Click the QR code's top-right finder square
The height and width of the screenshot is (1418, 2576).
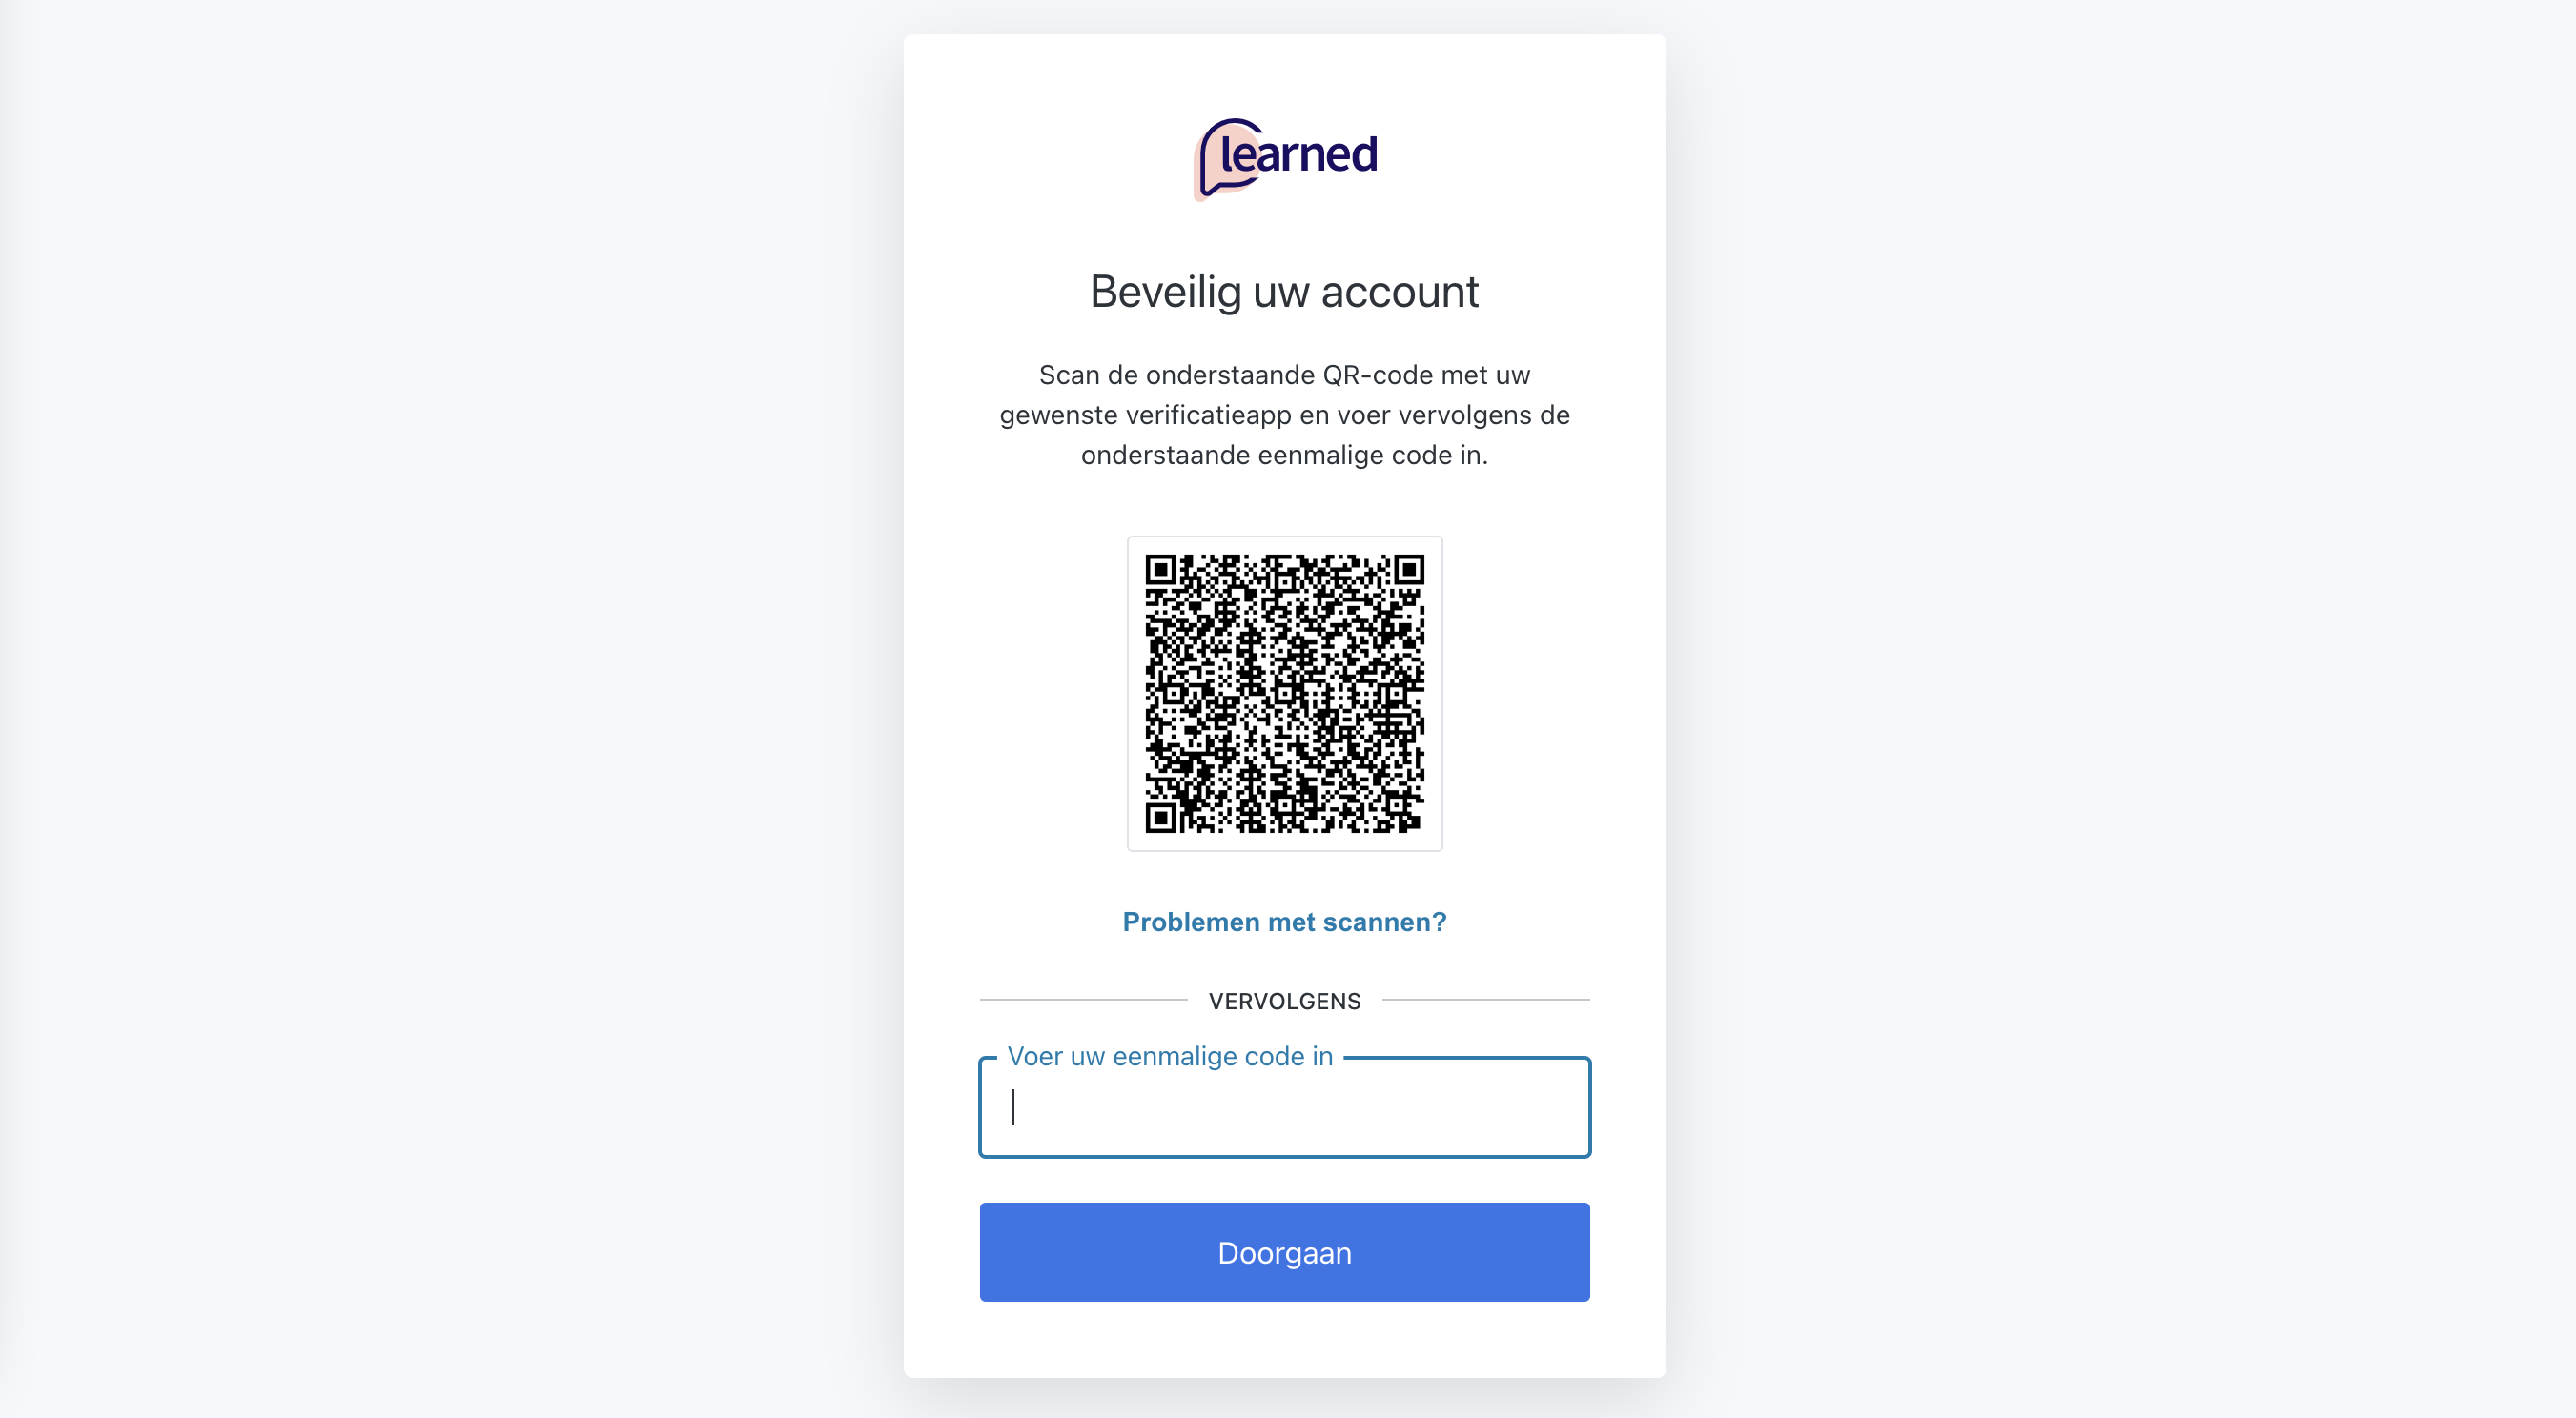pyautogui.click(x=1409, y=571)
